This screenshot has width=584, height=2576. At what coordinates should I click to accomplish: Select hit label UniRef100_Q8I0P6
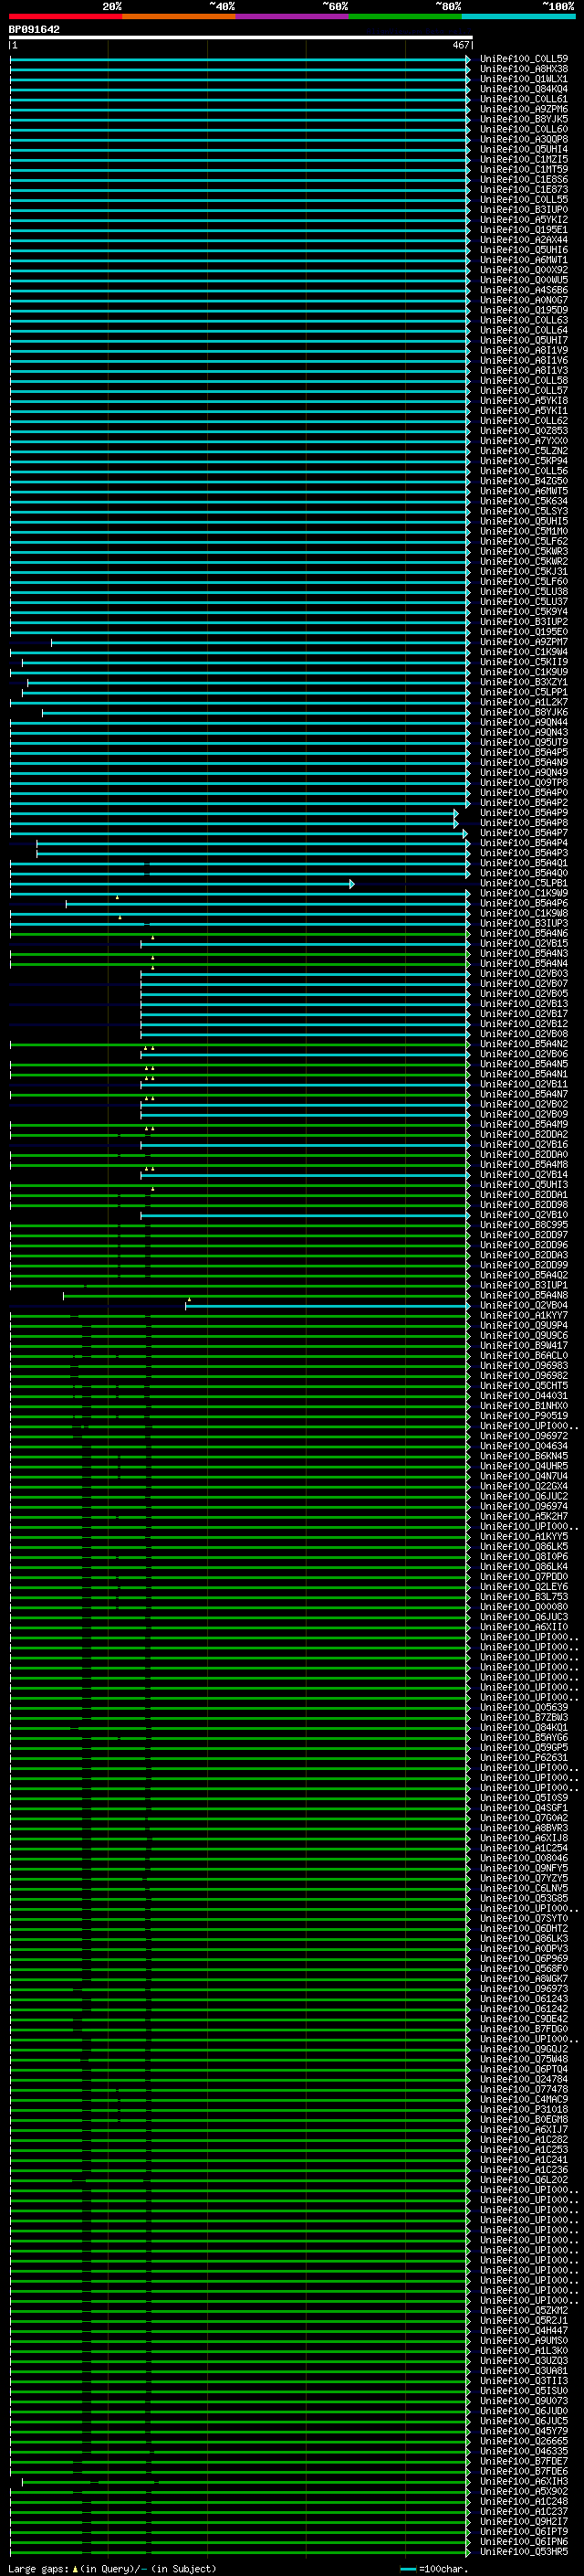[524, 1557]
